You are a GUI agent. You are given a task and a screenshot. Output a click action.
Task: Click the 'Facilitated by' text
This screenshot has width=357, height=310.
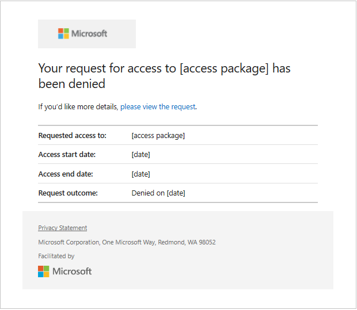click(x=56, y=256)
